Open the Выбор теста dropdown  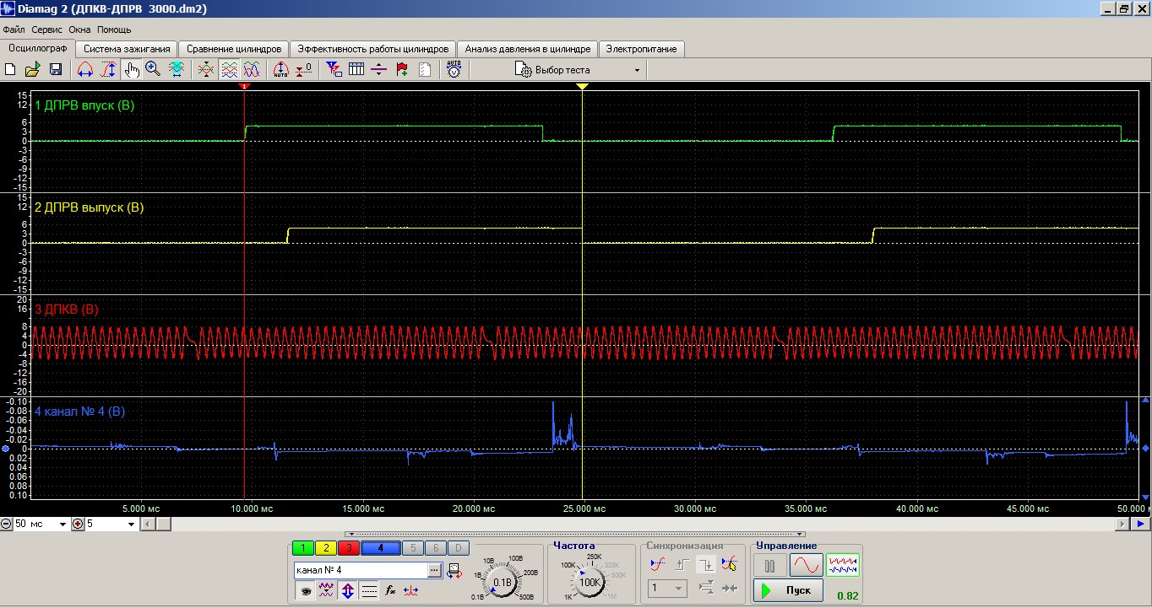coord(579,70)
